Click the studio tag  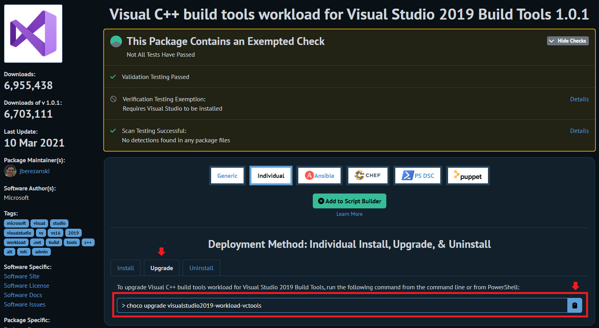click(59, 223)
